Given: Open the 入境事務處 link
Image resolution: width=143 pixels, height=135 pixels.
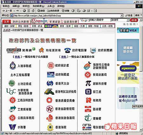Looking at the screenshot, I should point(24,66).
